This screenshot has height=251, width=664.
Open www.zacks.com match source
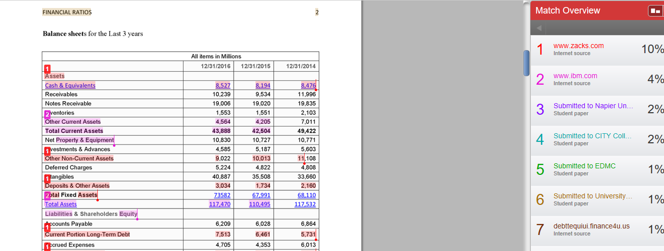tap(578, 46)
